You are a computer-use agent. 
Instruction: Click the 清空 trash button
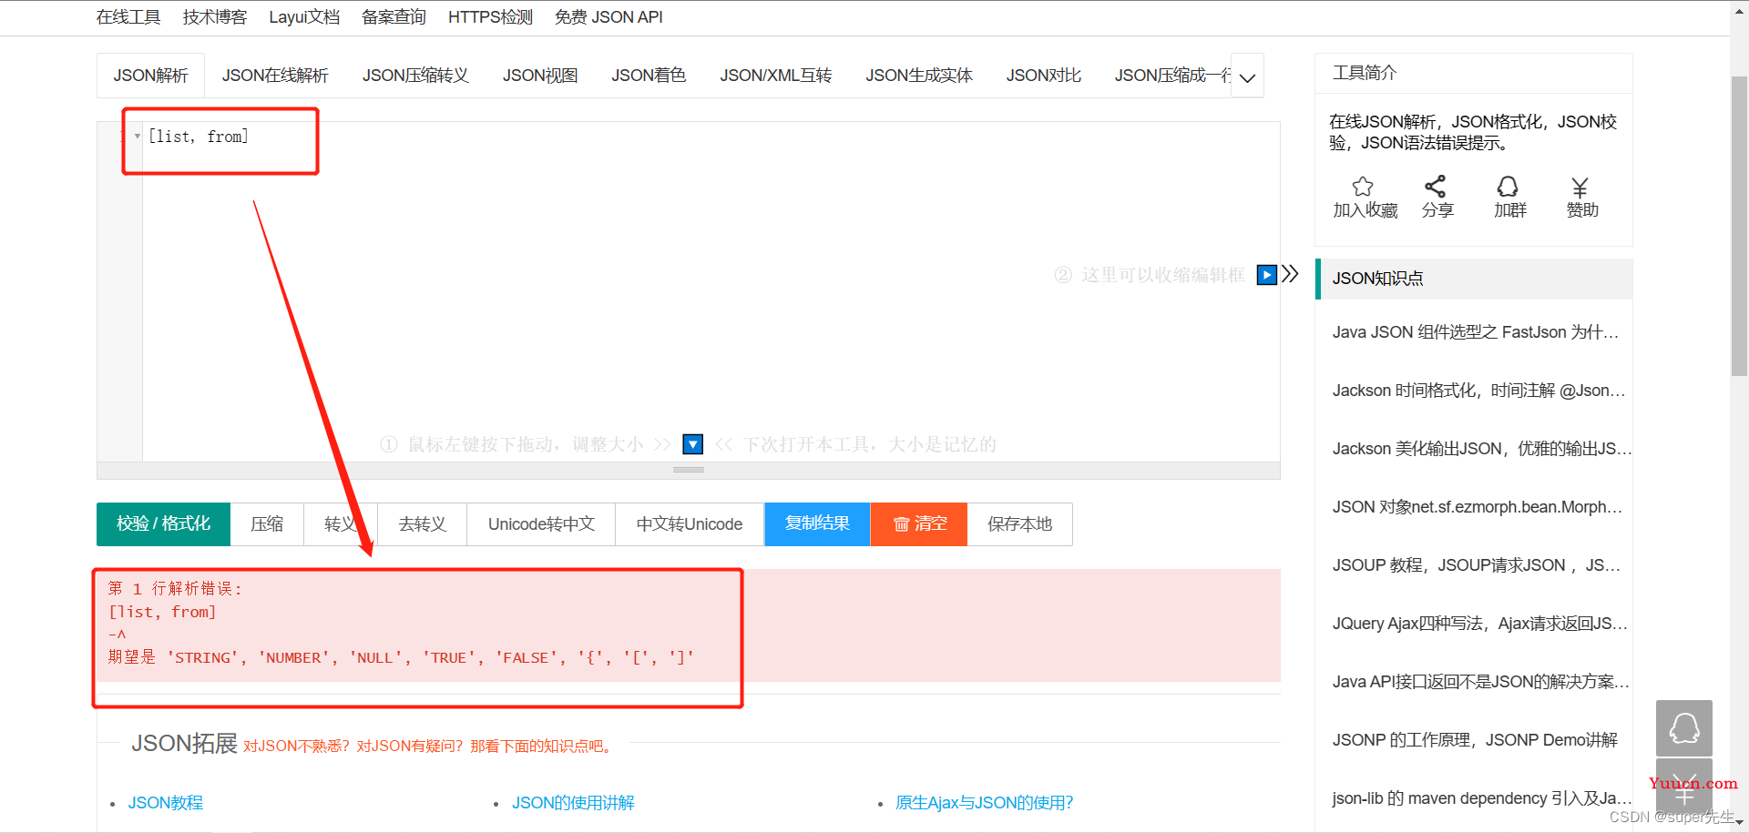pos(919,524)
